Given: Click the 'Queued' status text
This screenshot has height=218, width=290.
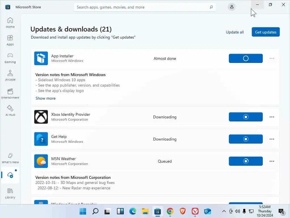Looking at the screenshot, I should (165, 161).
